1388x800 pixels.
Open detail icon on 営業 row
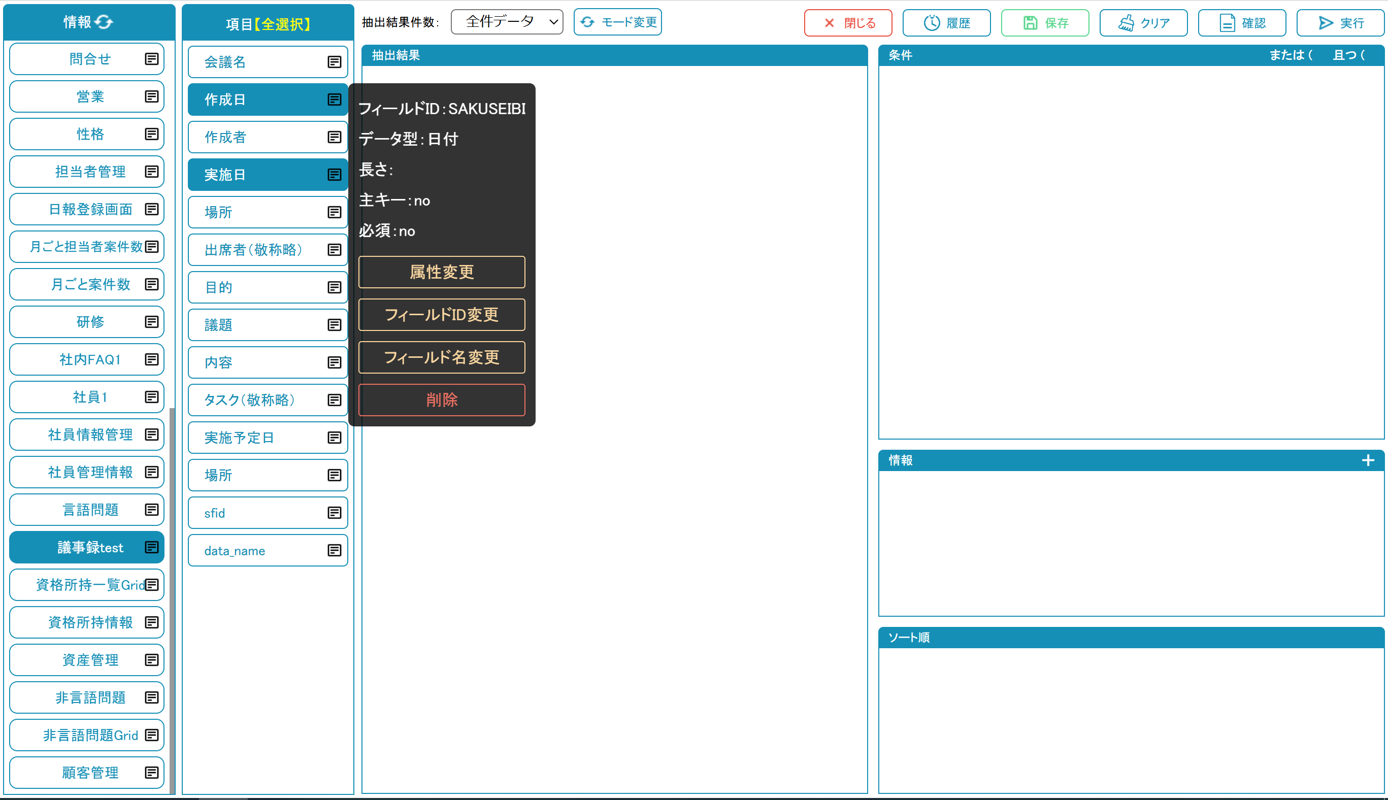[x=152, y=97]
